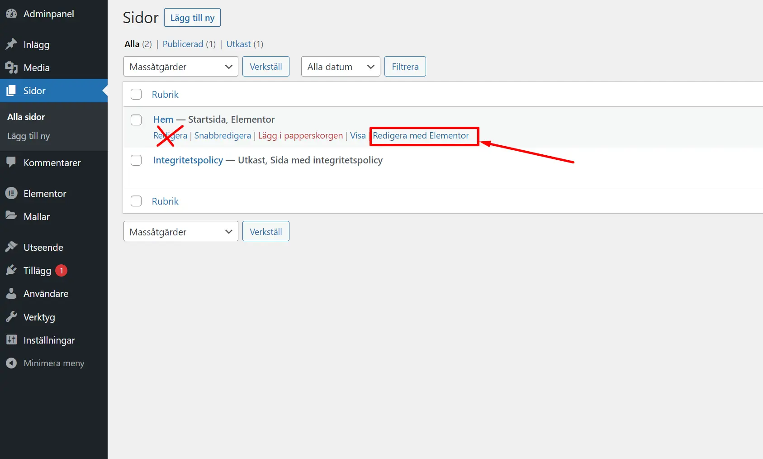
Task: Select Lägg till ny in the sidebar submenu
Action: [28, 136]
